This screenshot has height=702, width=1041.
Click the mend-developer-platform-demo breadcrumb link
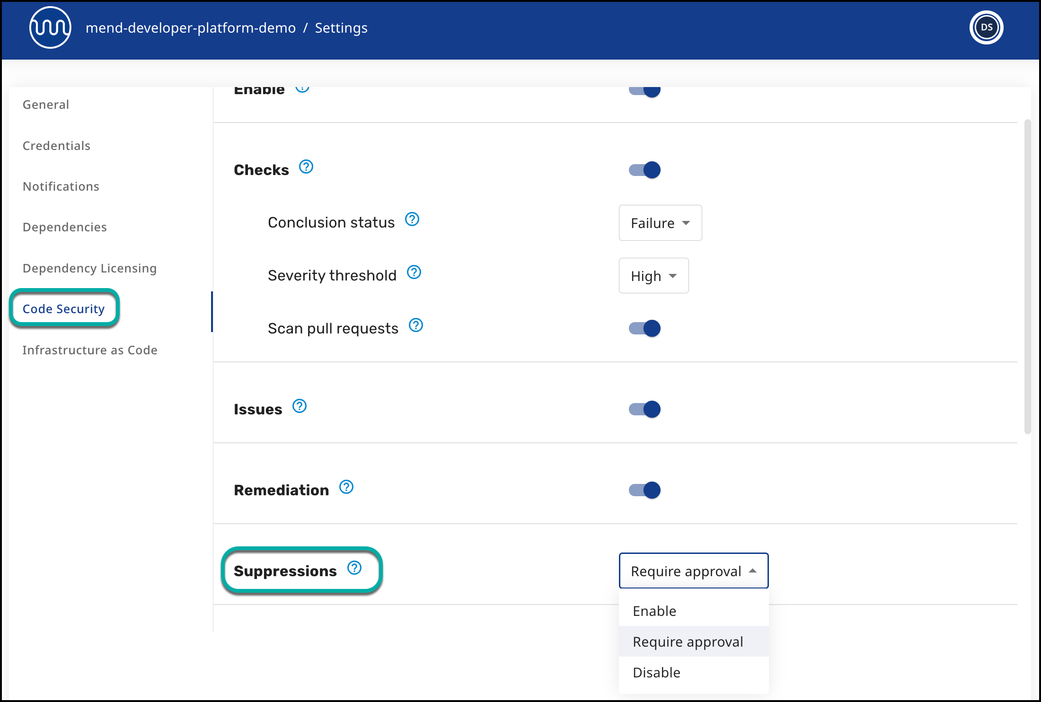[x=191, y=28]
